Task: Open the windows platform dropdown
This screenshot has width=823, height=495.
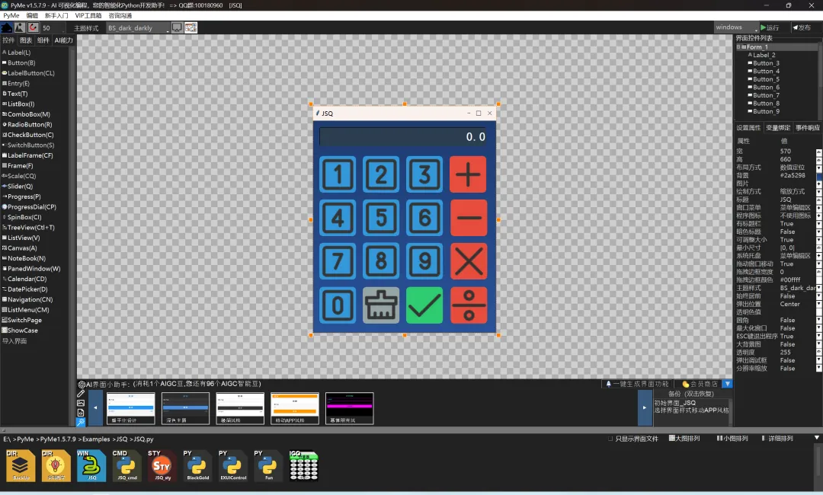Action: [736, 27]
